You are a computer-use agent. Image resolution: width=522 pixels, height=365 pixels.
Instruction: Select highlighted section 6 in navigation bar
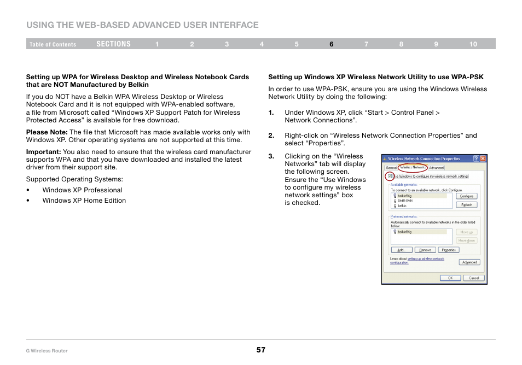[x=331, y=44]
